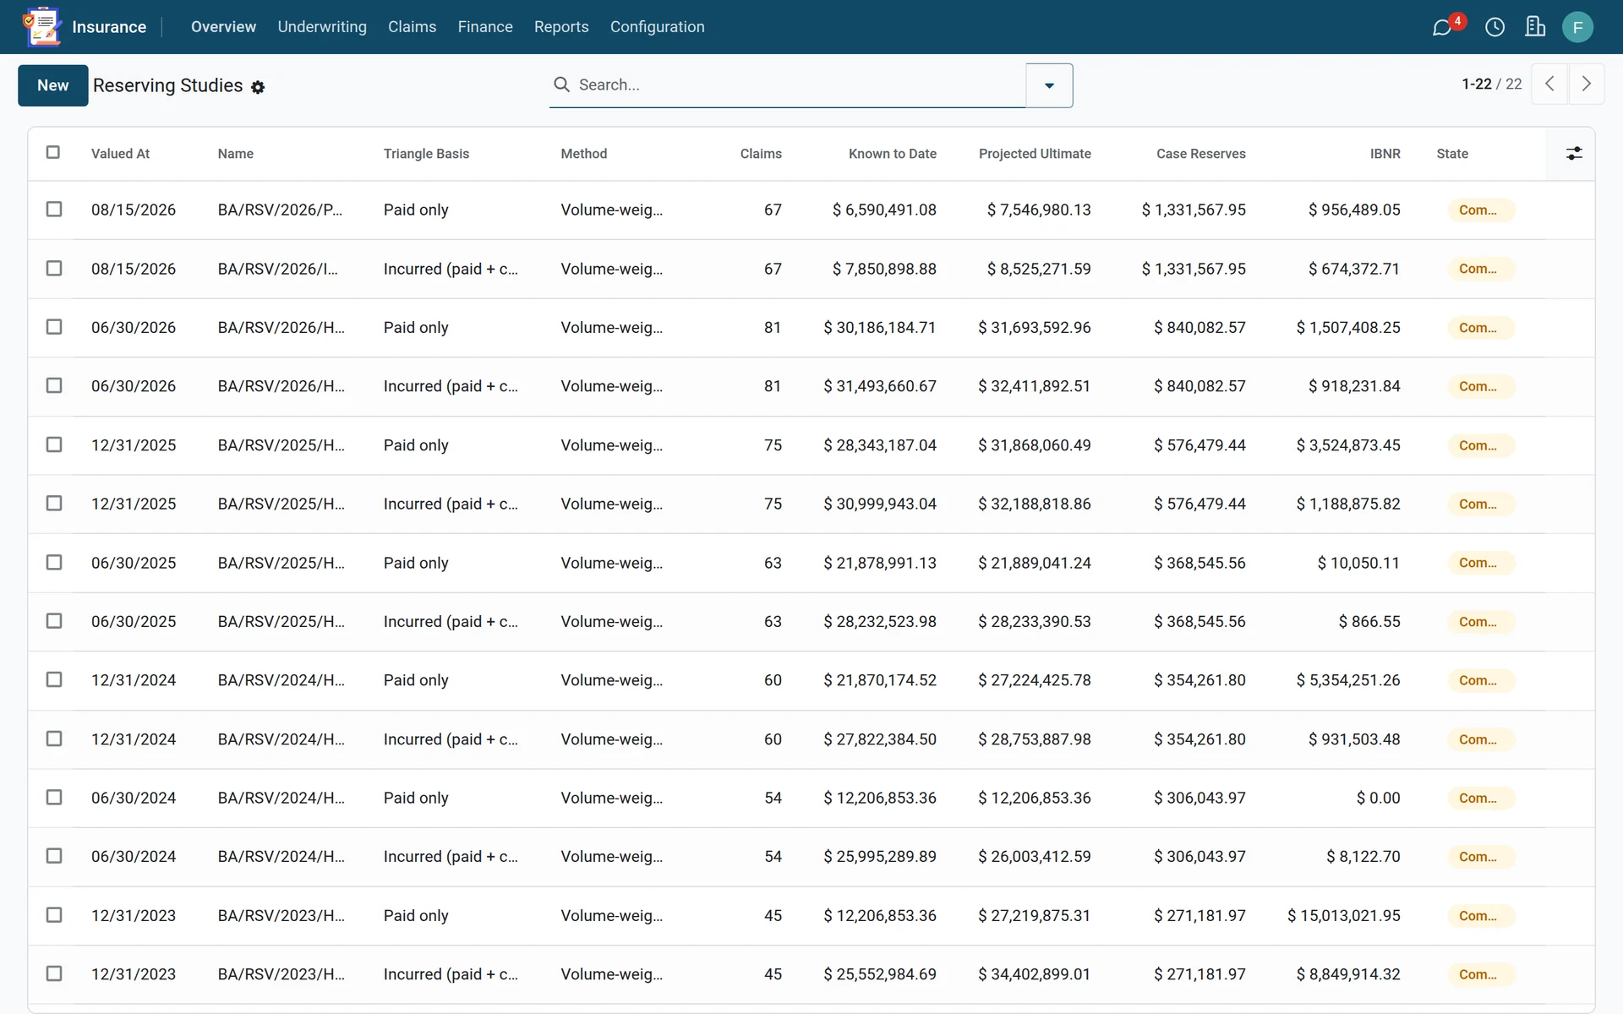Focus the Search input field
The height and width of the screenshot is (1014, 1623).
coord(799,84)
